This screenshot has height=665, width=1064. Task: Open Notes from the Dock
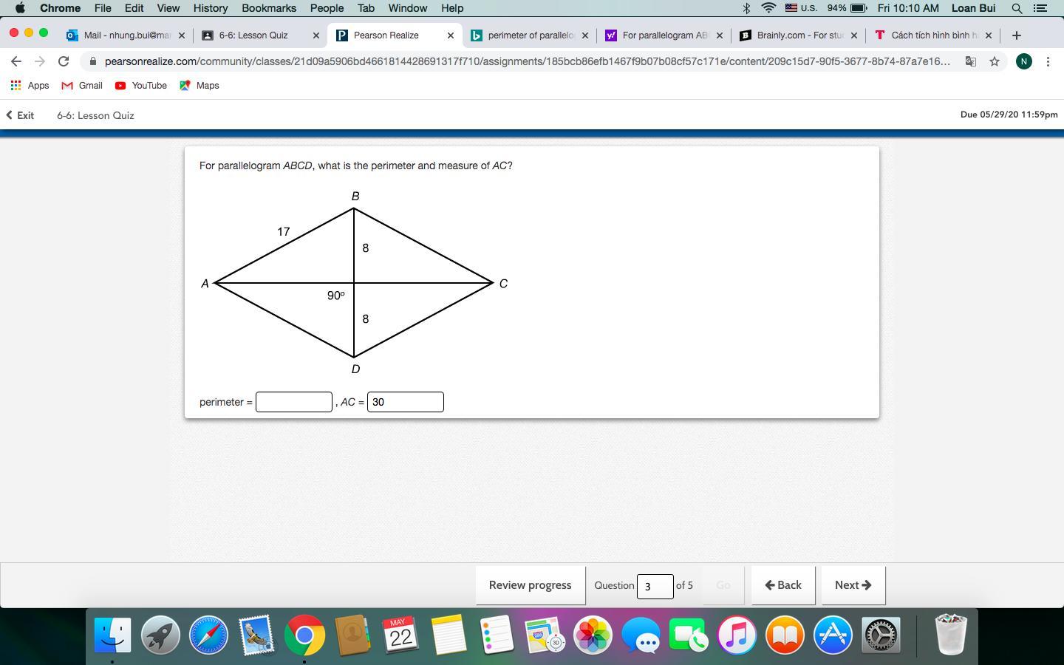[x=449, y=635]
